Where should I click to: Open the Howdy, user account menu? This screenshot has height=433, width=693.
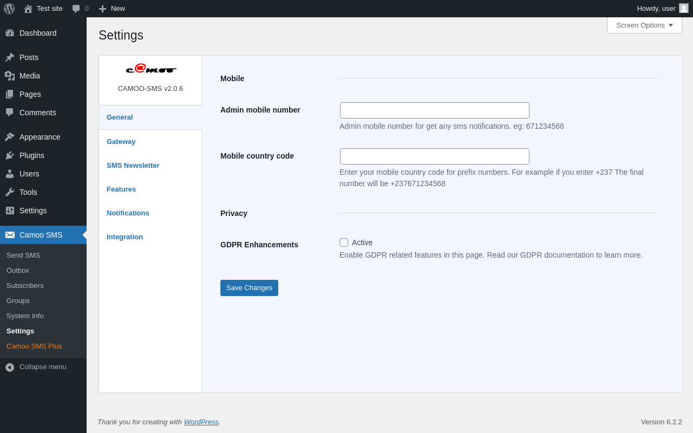click(x=663, y=9)
